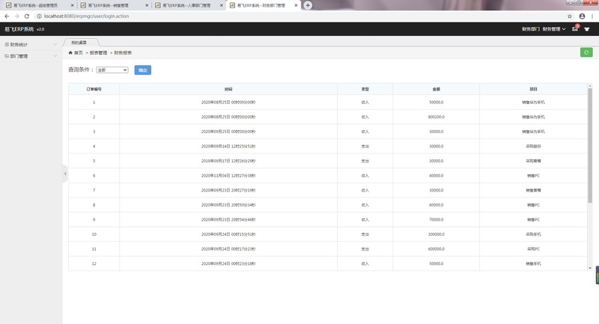Click the site info icon before localhost
This screenshot has height=324, width=599.
pyautogui.click(x=39, y=16)
